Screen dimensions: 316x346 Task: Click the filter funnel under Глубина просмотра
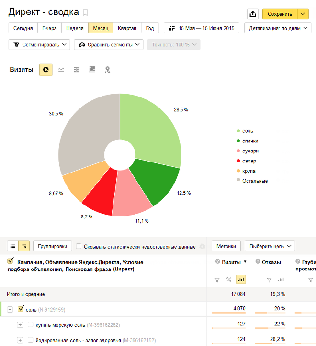[311, 280]
